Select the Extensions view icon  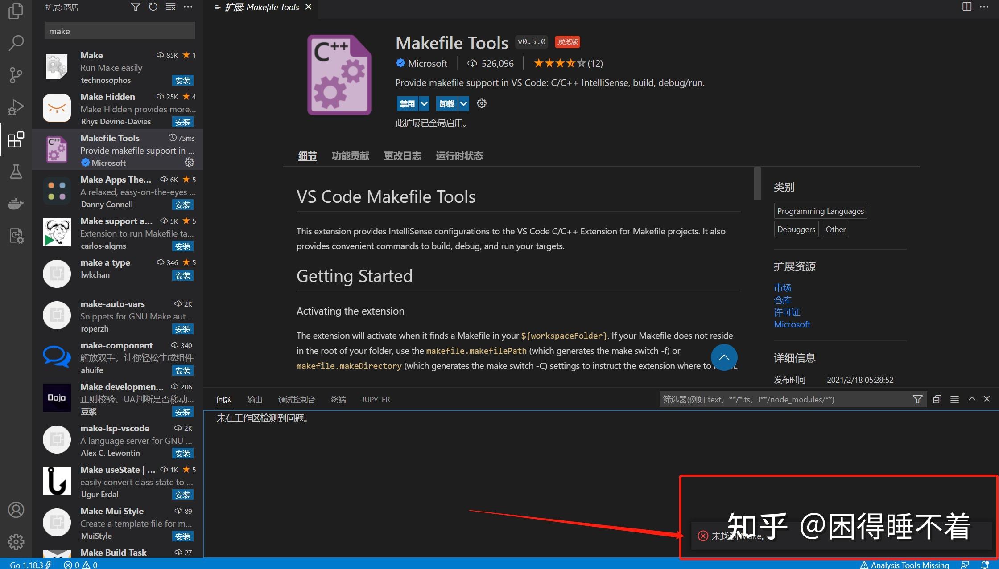[x=16, y=139]
